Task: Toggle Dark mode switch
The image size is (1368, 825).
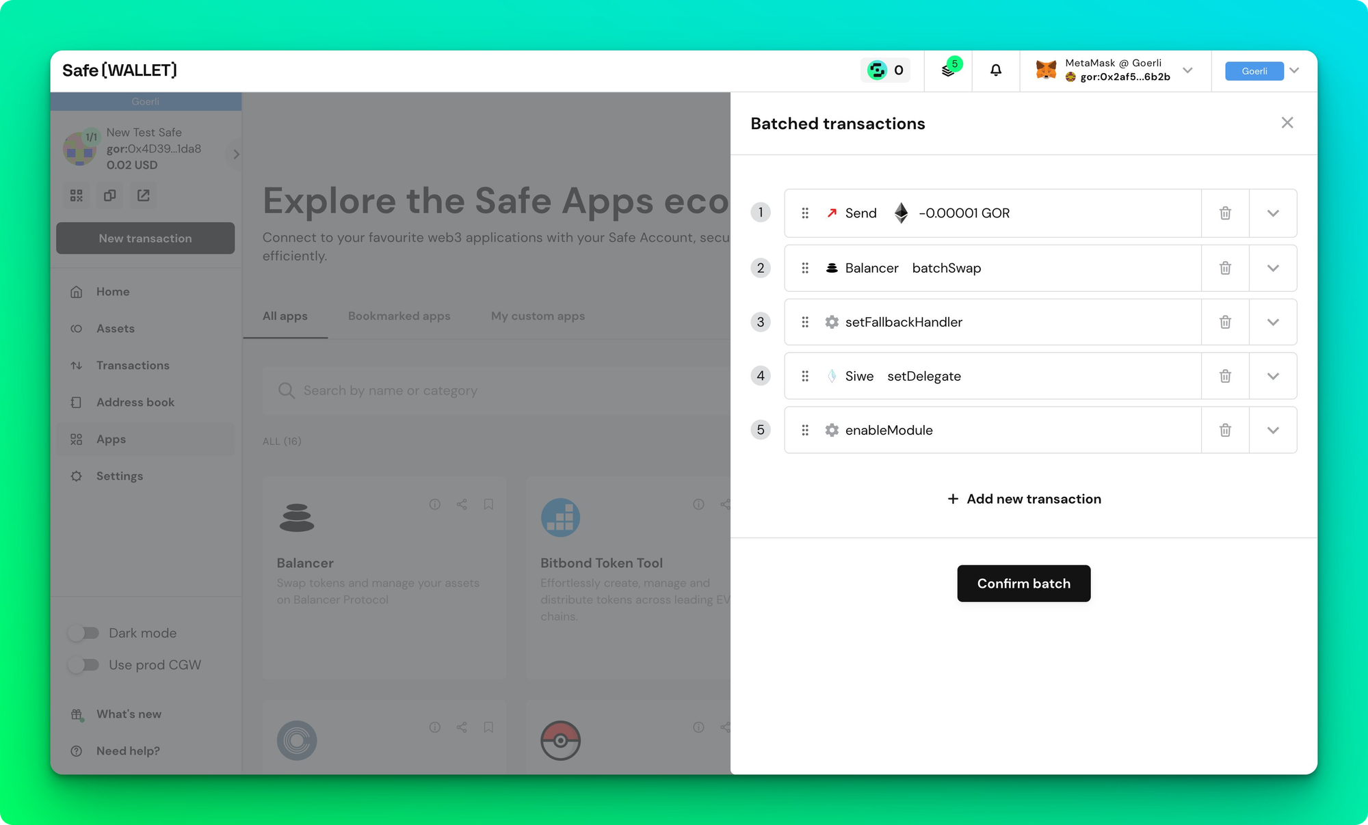Action: coord(84,633)
